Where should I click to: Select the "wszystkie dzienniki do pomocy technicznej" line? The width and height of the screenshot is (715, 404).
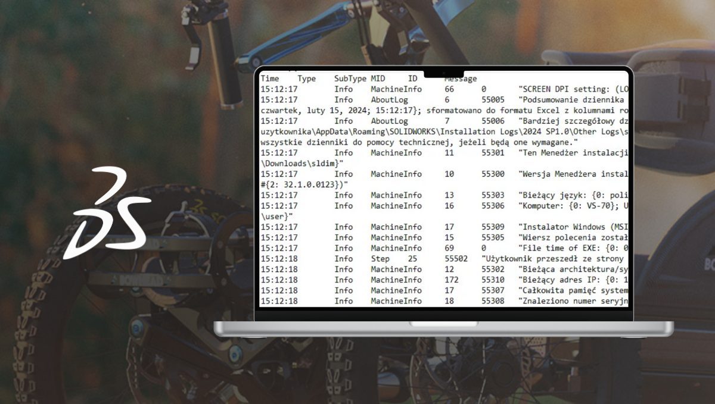(x=419, y=142)
